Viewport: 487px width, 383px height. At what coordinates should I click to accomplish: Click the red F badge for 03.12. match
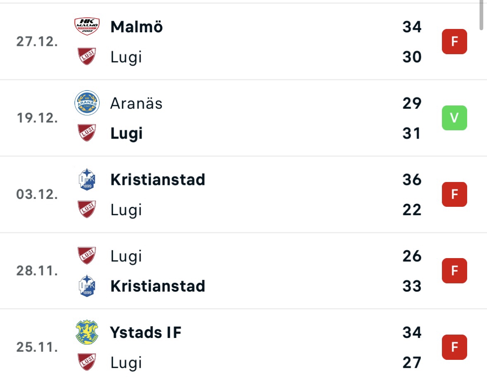454,194
